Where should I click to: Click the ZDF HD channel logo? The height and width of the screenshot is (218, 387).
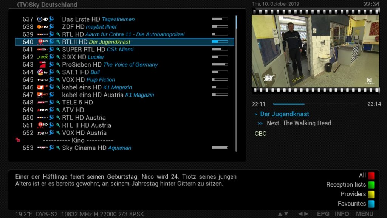(x=42, y=27)
